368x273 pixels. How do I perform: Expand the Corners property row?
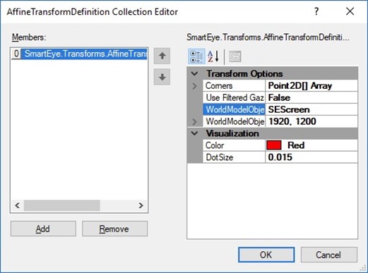pos(194,86)
